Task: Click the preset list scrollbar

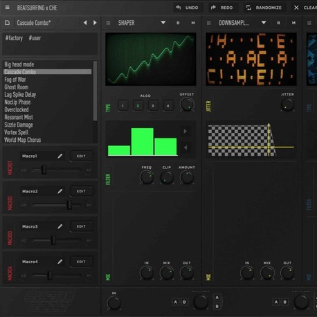Action: [x=95, y=91]
